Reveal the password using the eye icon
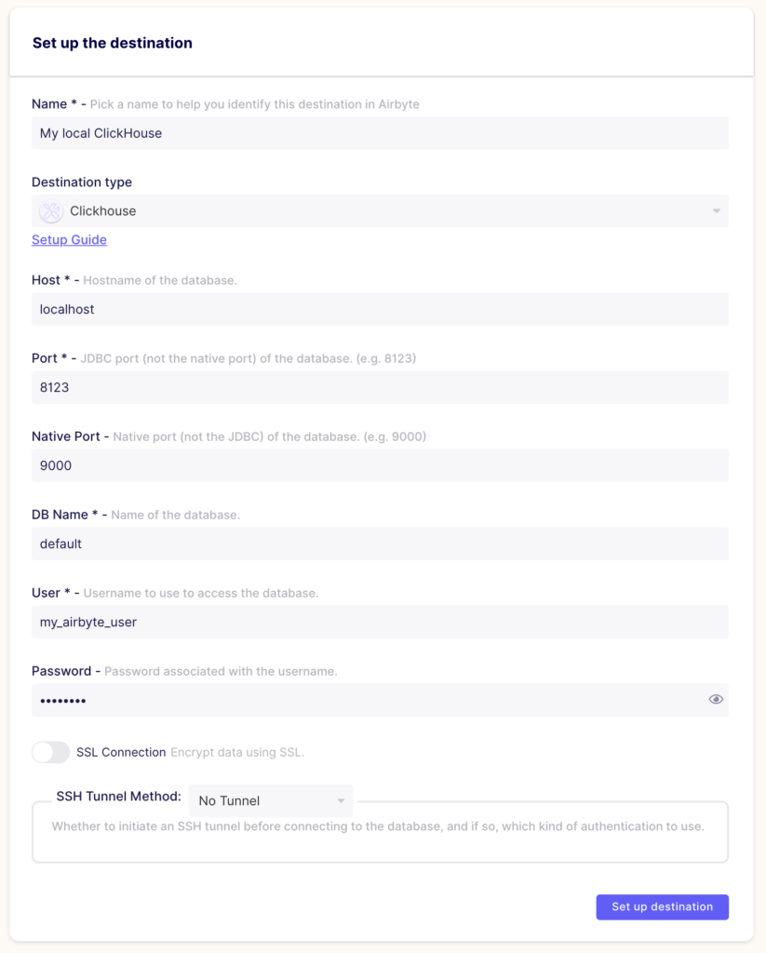This screenshot has width=766, height=953. click(715, 699)
